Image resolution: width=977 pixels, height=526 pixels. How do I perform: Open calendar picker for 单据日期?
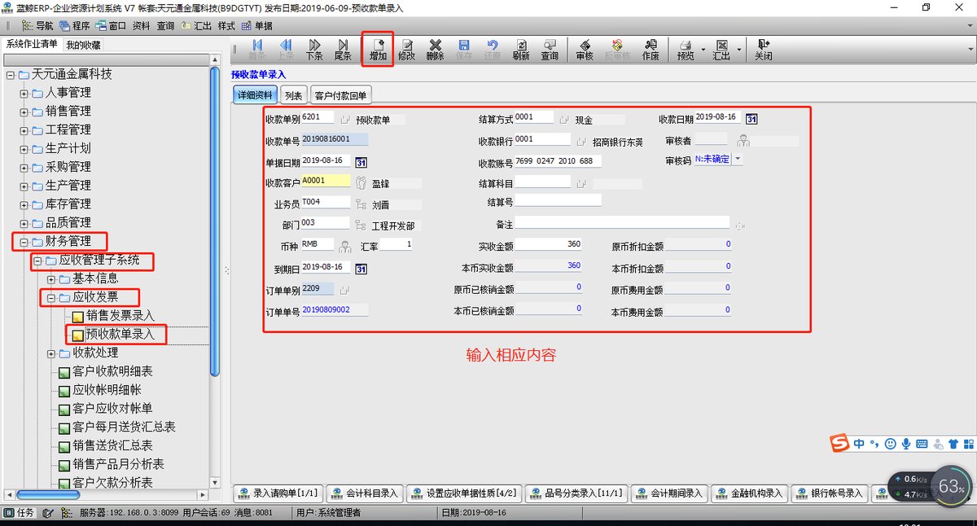point(361,162)
